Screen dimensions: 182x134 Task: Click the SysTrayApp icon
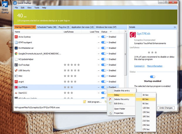pos(16,65)
